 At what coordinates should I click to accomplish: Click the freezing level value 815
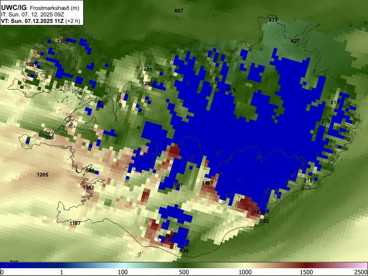pos(335,103)
